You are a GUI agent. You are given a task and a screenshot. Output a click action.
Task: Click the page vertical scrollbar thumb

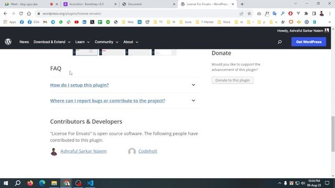tap(333, 134)
